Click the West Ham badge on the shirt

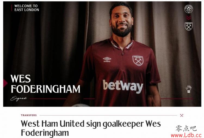[138, 60]
